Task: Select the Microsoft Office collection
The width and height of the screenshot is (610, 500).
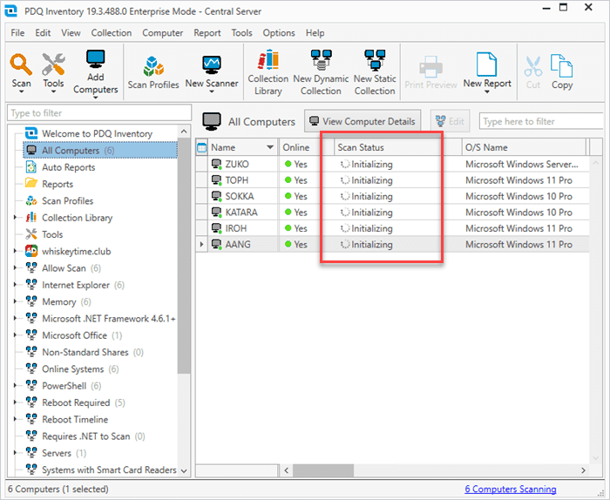Action: pyautogui.click(x=74, y=335)
